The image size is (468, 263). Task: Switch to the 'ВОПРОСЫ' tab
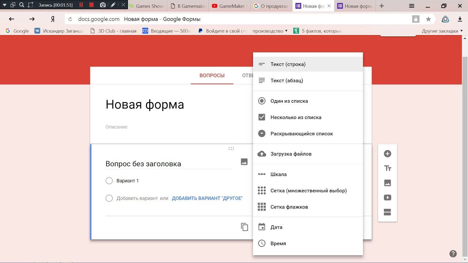[212, 76]
